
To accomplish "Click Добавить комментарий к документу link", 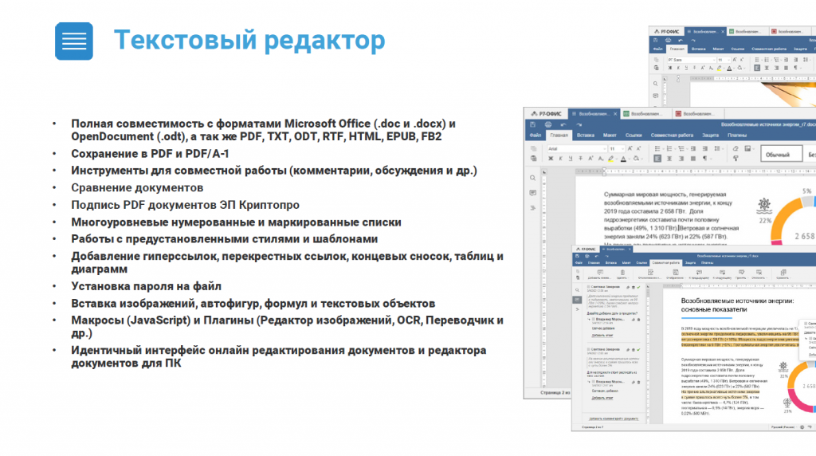I will (614, 419).
